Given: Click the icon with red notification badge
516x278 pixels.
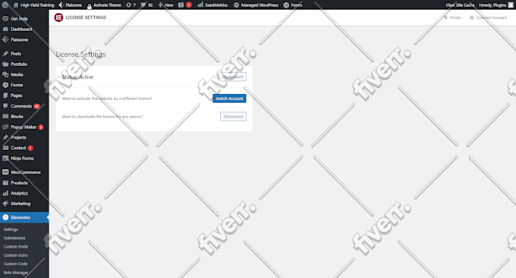Looking at the screenshot, I should click(184, 5).
